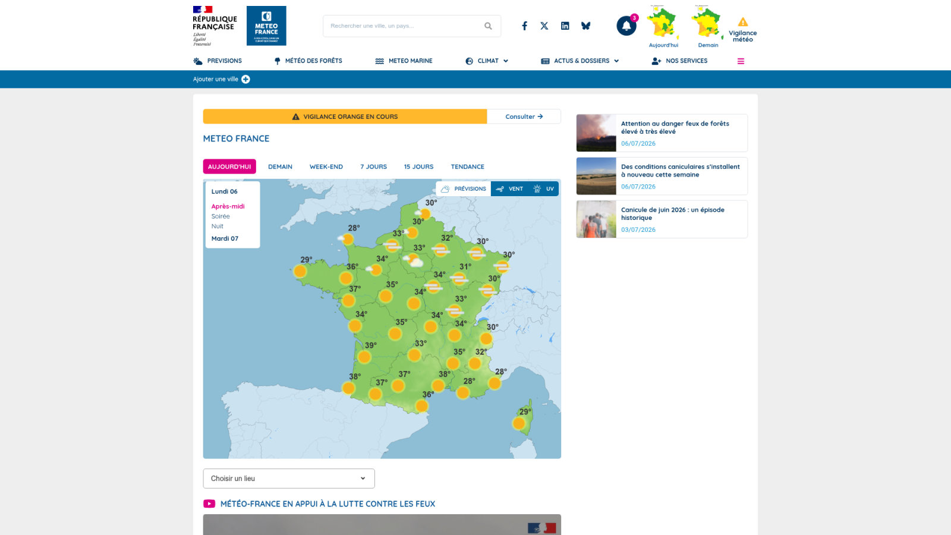The image size is (951, 535).
Task: Select Après-midi time period
Action: click(x=228, y=206)
